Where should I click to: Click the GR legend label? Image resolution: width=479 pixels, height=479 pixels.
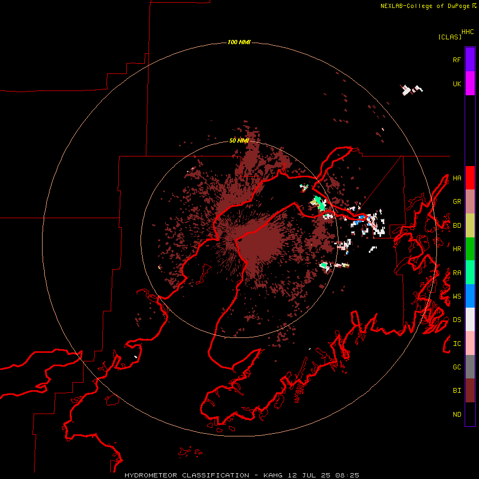tap(457, 202)
